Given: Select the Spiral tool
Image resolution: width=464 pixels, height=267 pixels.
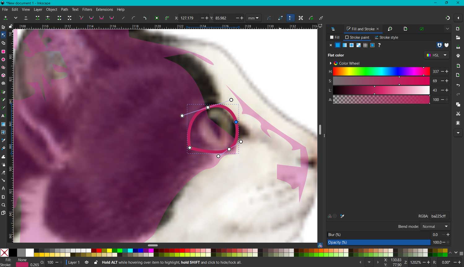Looking at the screenshot, I should pyautogui.click(x=3, y=83).
